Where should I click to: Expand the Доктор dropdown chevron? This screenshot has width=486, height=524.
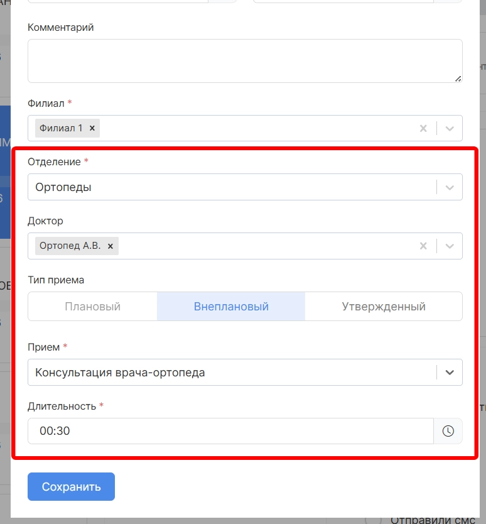(450, 246)
